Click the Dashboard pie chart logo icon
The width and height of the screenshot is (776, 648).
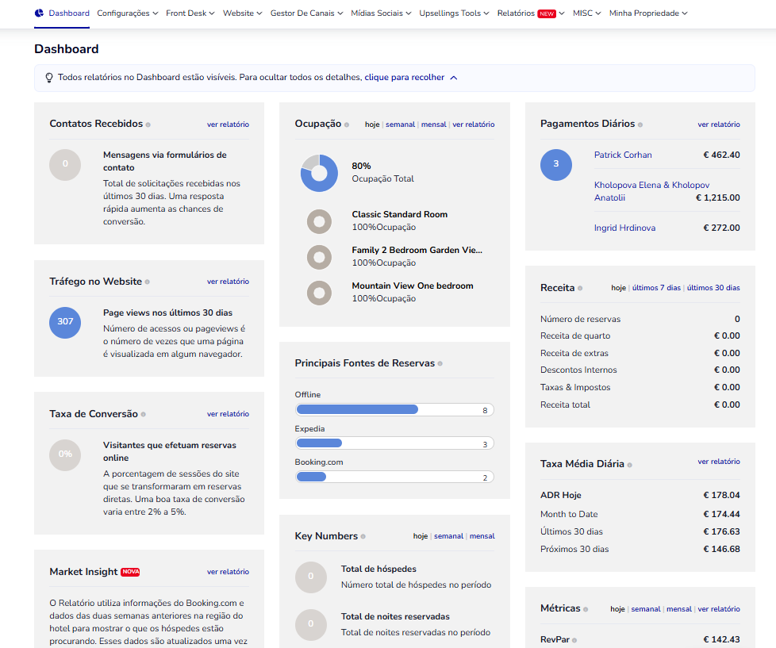pyautogui.click(x=40, y=13)
